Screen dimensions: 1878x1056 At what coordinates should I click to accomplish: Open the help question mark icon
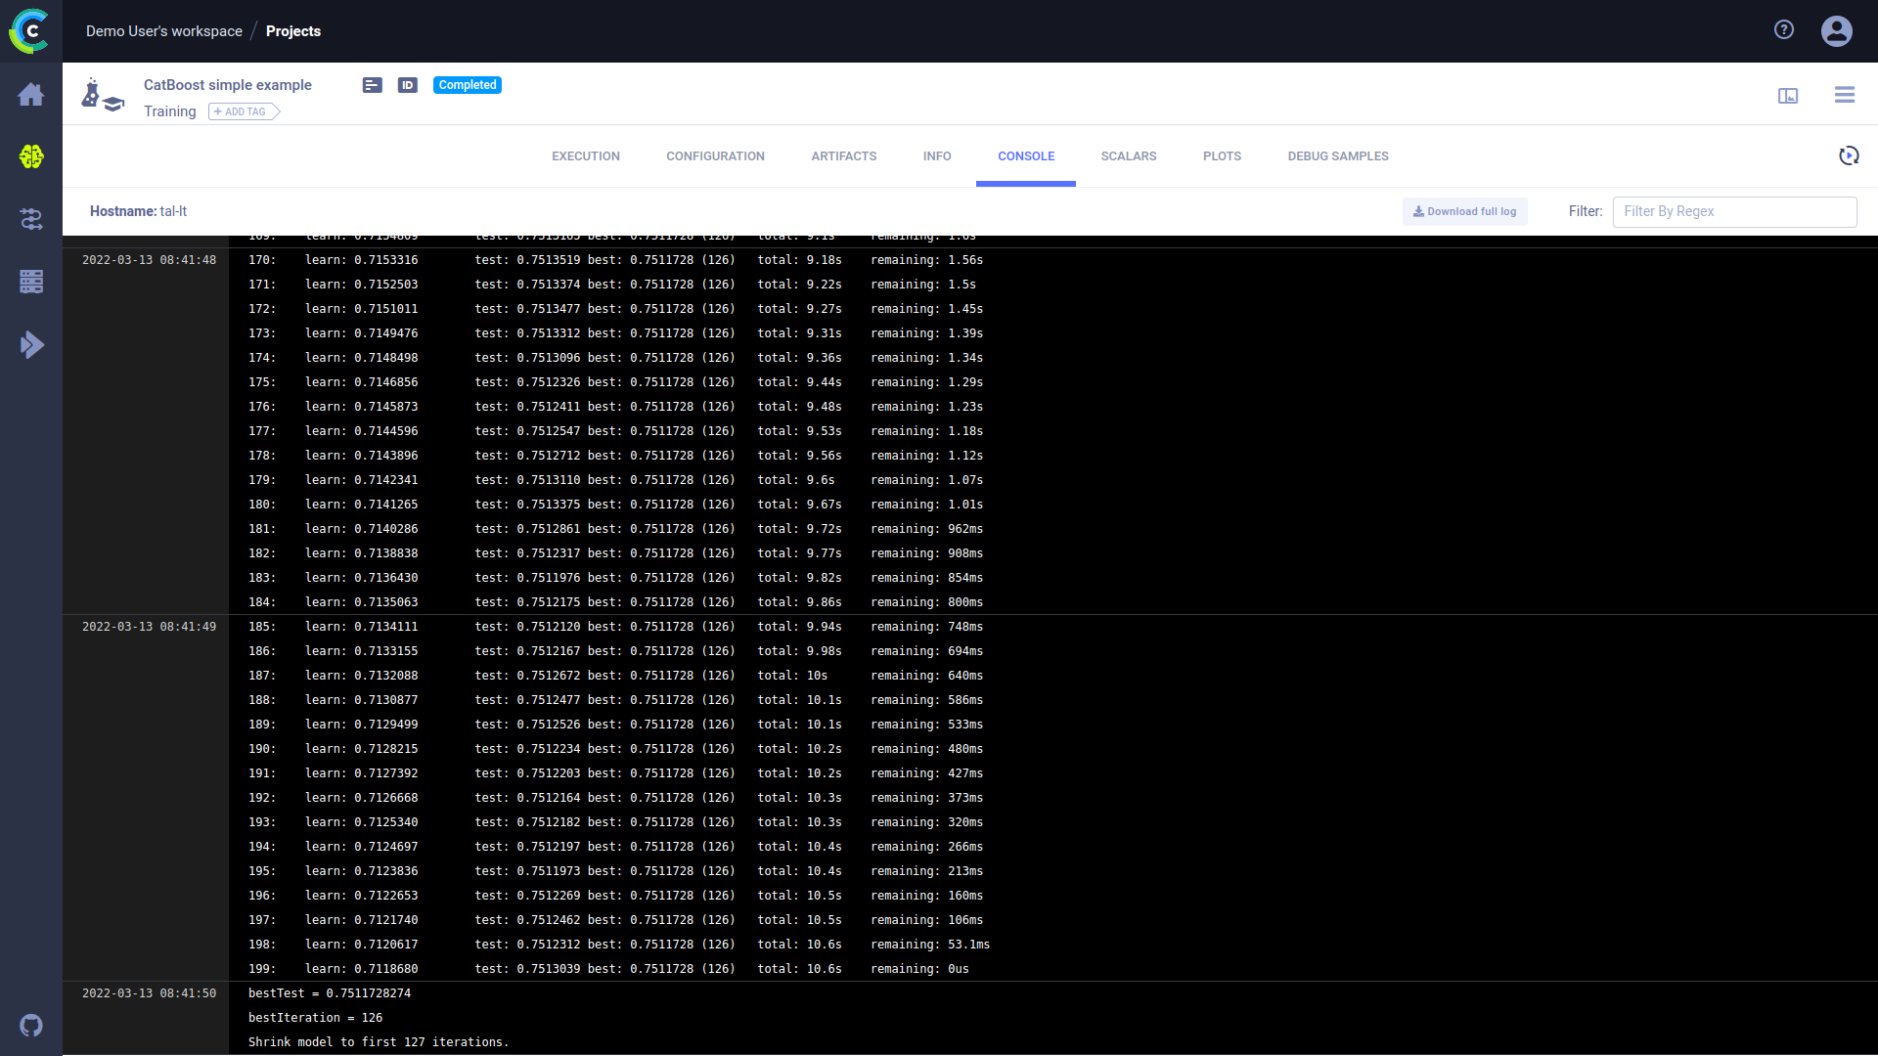click(x=1784, y=30)
